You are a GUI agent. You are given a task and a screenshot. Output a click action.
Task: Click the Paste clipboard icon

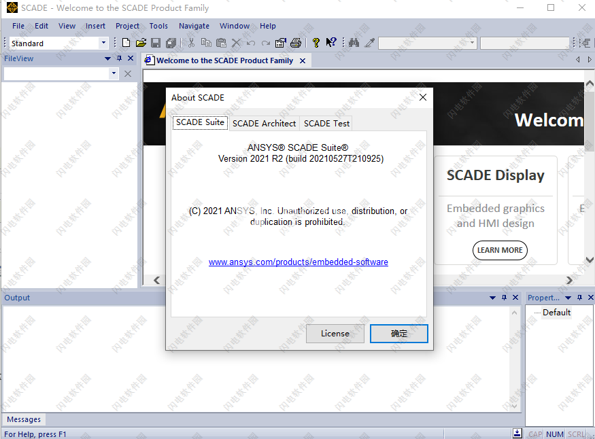tap(220, 42)
